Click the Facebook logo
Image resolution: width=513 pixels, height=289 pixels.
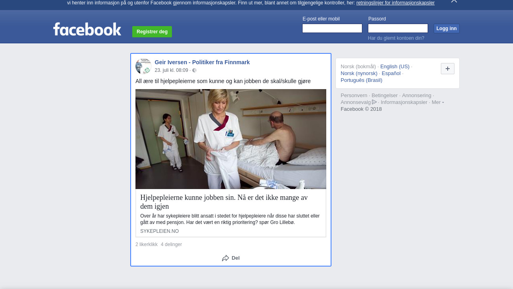[87, 29]
